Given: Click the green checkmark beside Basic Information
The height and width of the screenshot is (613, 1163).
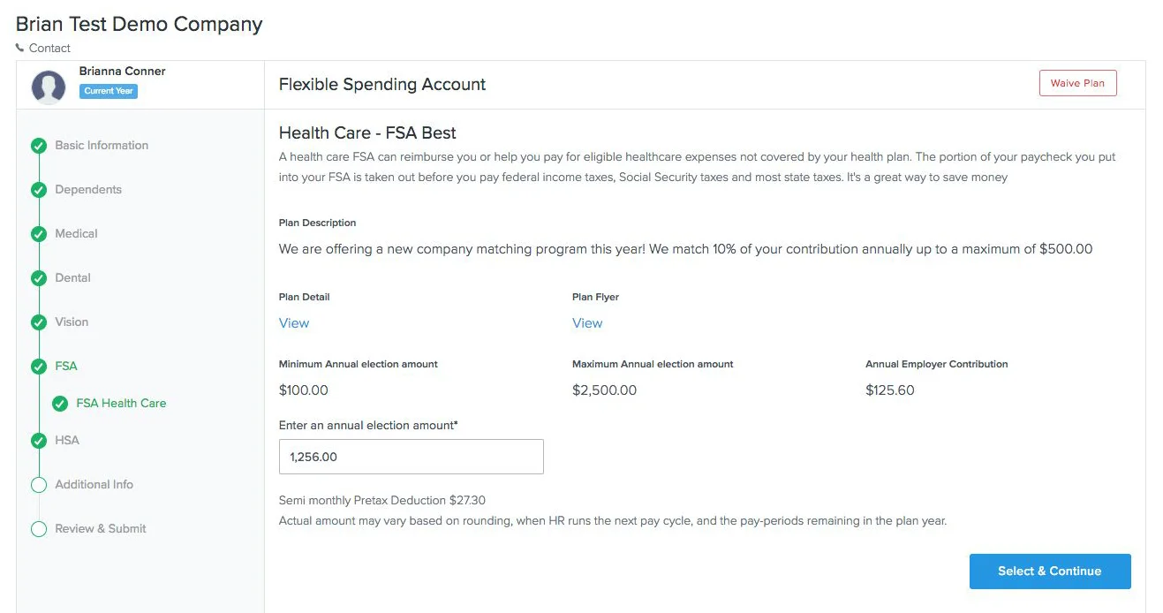Looking at the screenshot, I should [x=39, y=146].
